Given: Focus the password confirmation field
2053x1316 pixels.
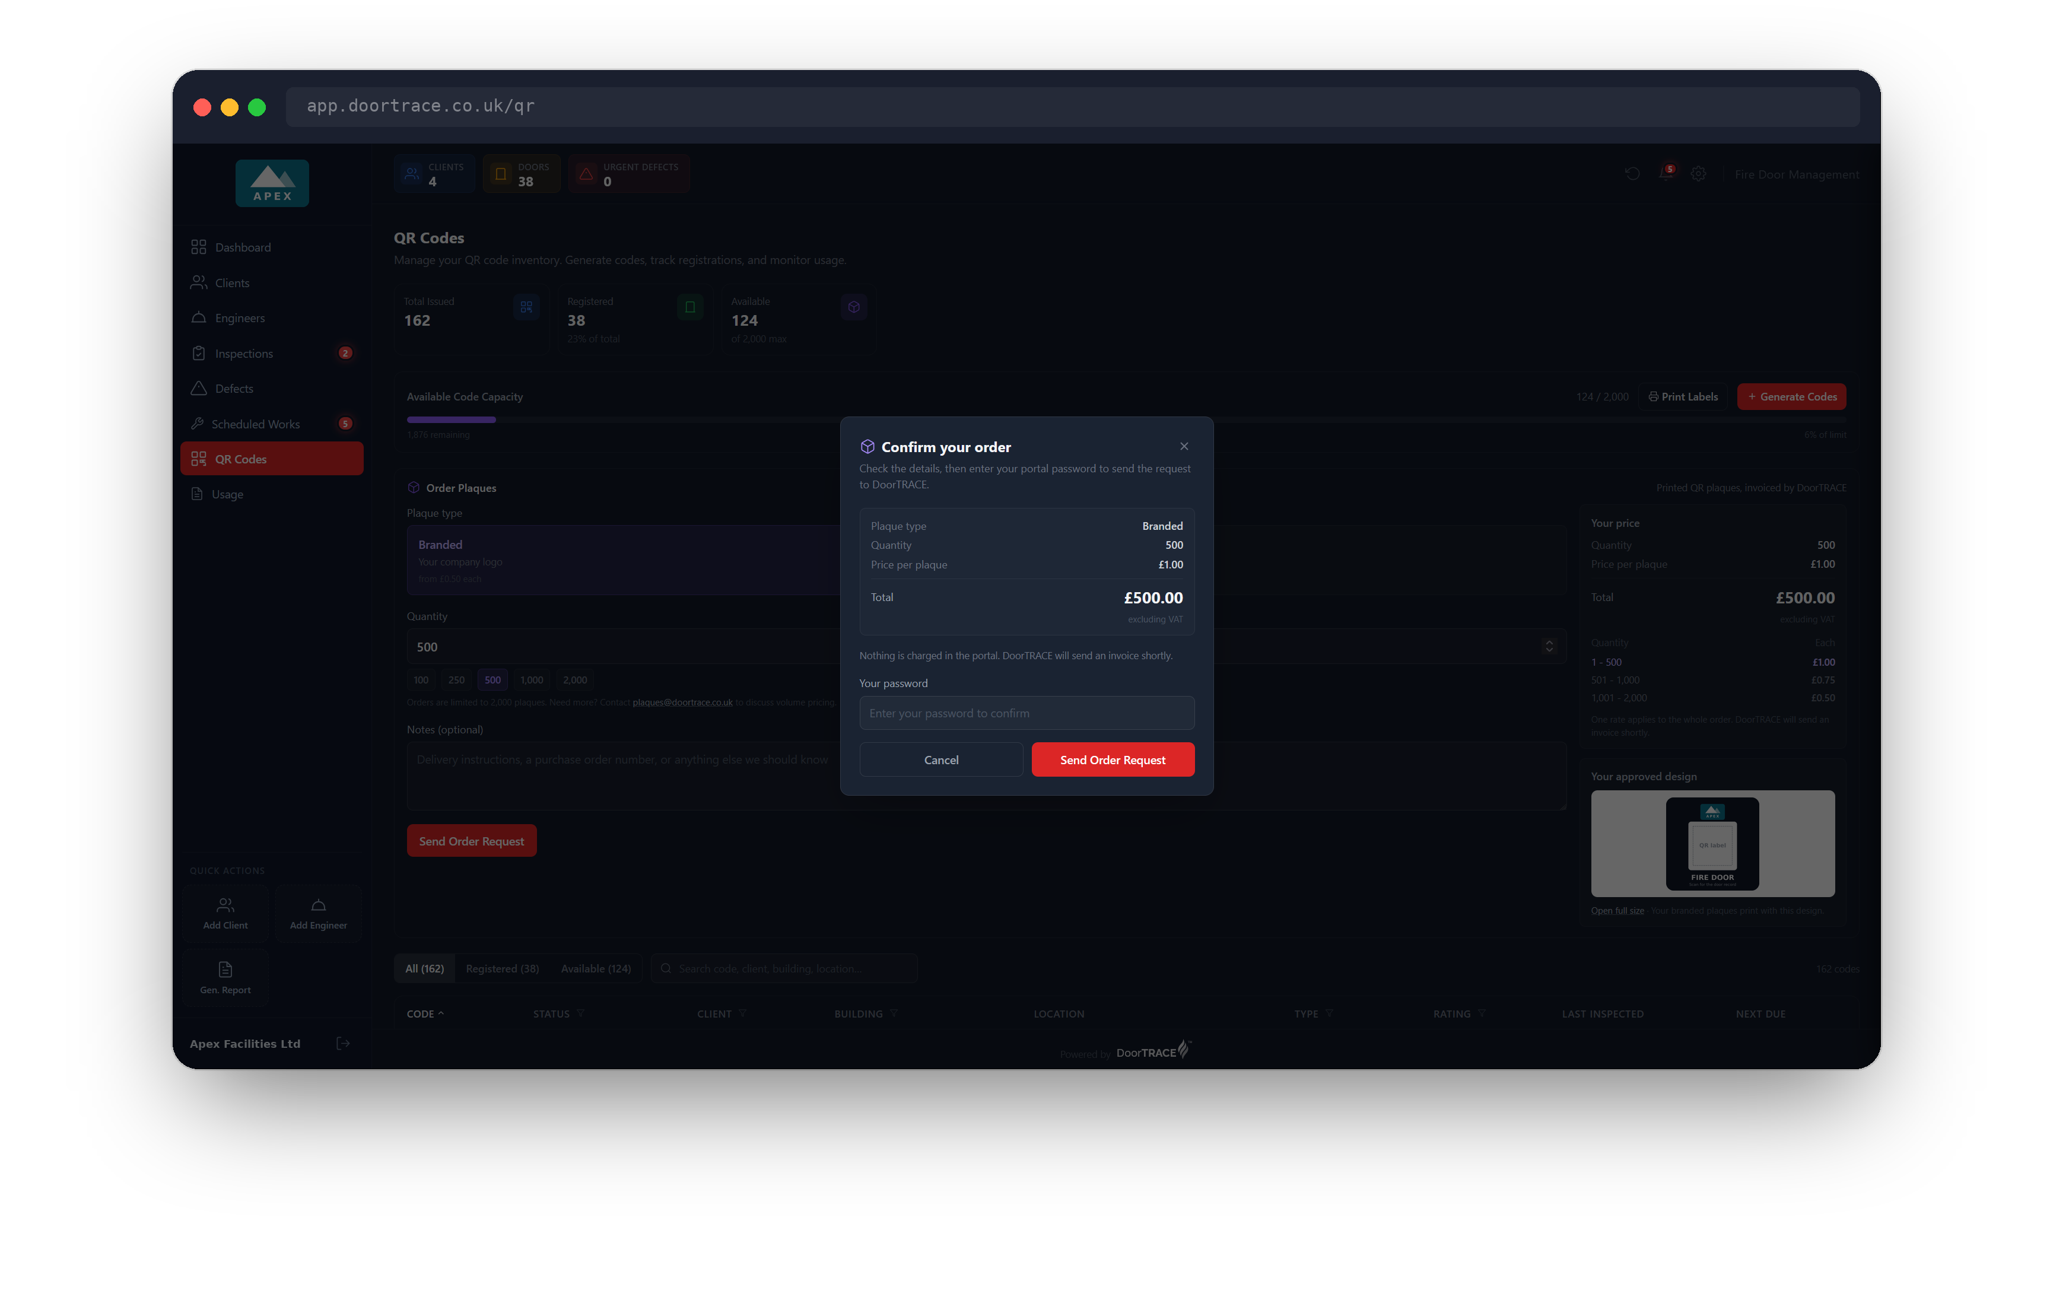Looking at the screenshot, I should 1026,713.
